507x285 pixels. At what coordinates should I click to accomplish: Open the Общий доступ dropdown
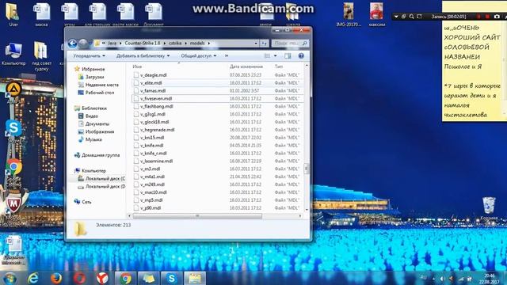pos(199,56)
